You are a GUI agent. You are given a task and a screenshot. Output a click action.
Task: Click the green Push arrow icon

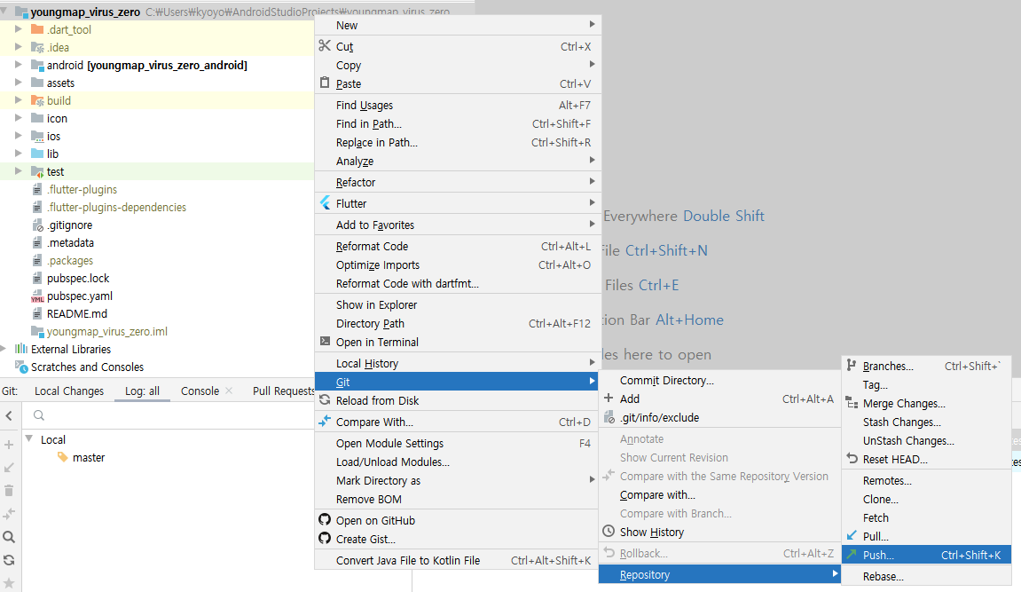[852, 554]
